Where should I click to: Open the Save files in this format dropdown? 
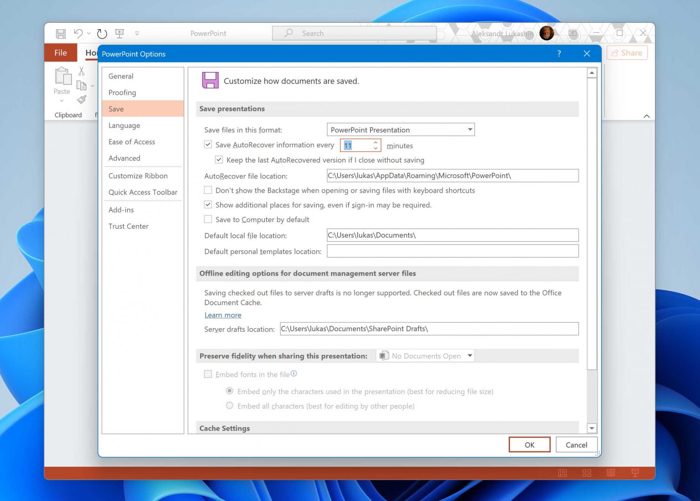[x=469, y=129]
